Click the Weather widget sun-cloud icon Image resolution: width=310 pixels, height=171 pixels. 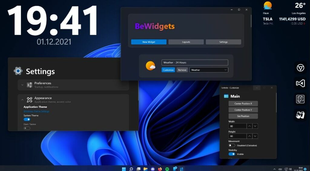click(150, 66)
